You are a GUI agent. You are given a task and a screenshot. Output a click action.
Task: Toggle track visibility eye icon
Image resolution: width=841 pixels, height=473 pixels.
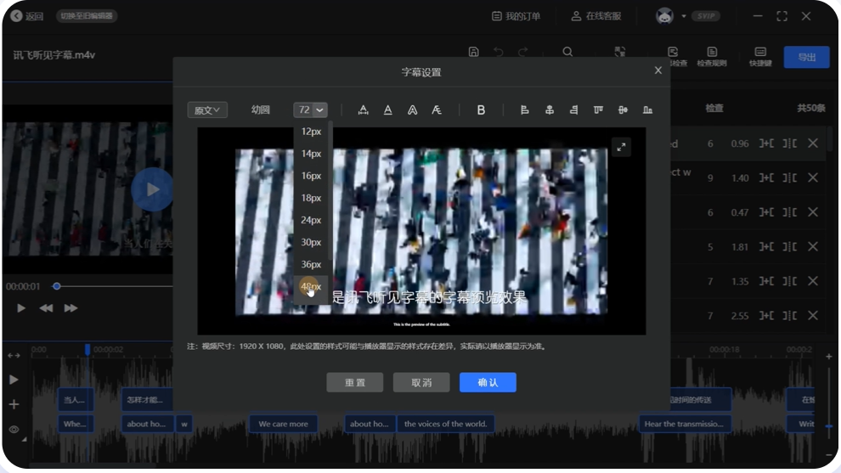coord(14,430)
